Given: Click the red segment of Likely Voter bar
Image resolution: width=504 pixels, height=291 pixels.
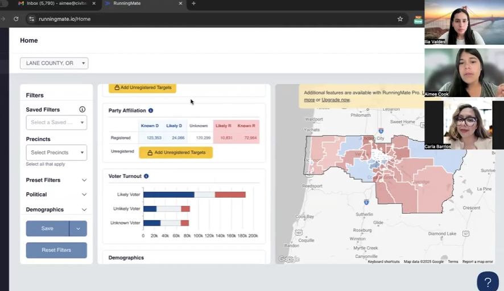Looking at the screenshot, I should [230, 194].
